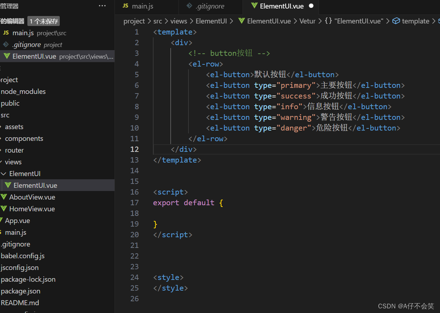Click the Vetur icon in the breadcrumb bar
This screenshot has width=440, height=313.
(x=307, y=21)
